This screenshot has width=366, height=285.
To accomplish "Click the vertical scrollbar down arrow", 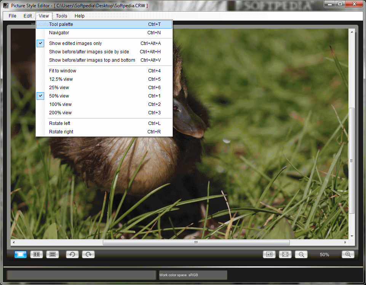I will coord(352,236).
